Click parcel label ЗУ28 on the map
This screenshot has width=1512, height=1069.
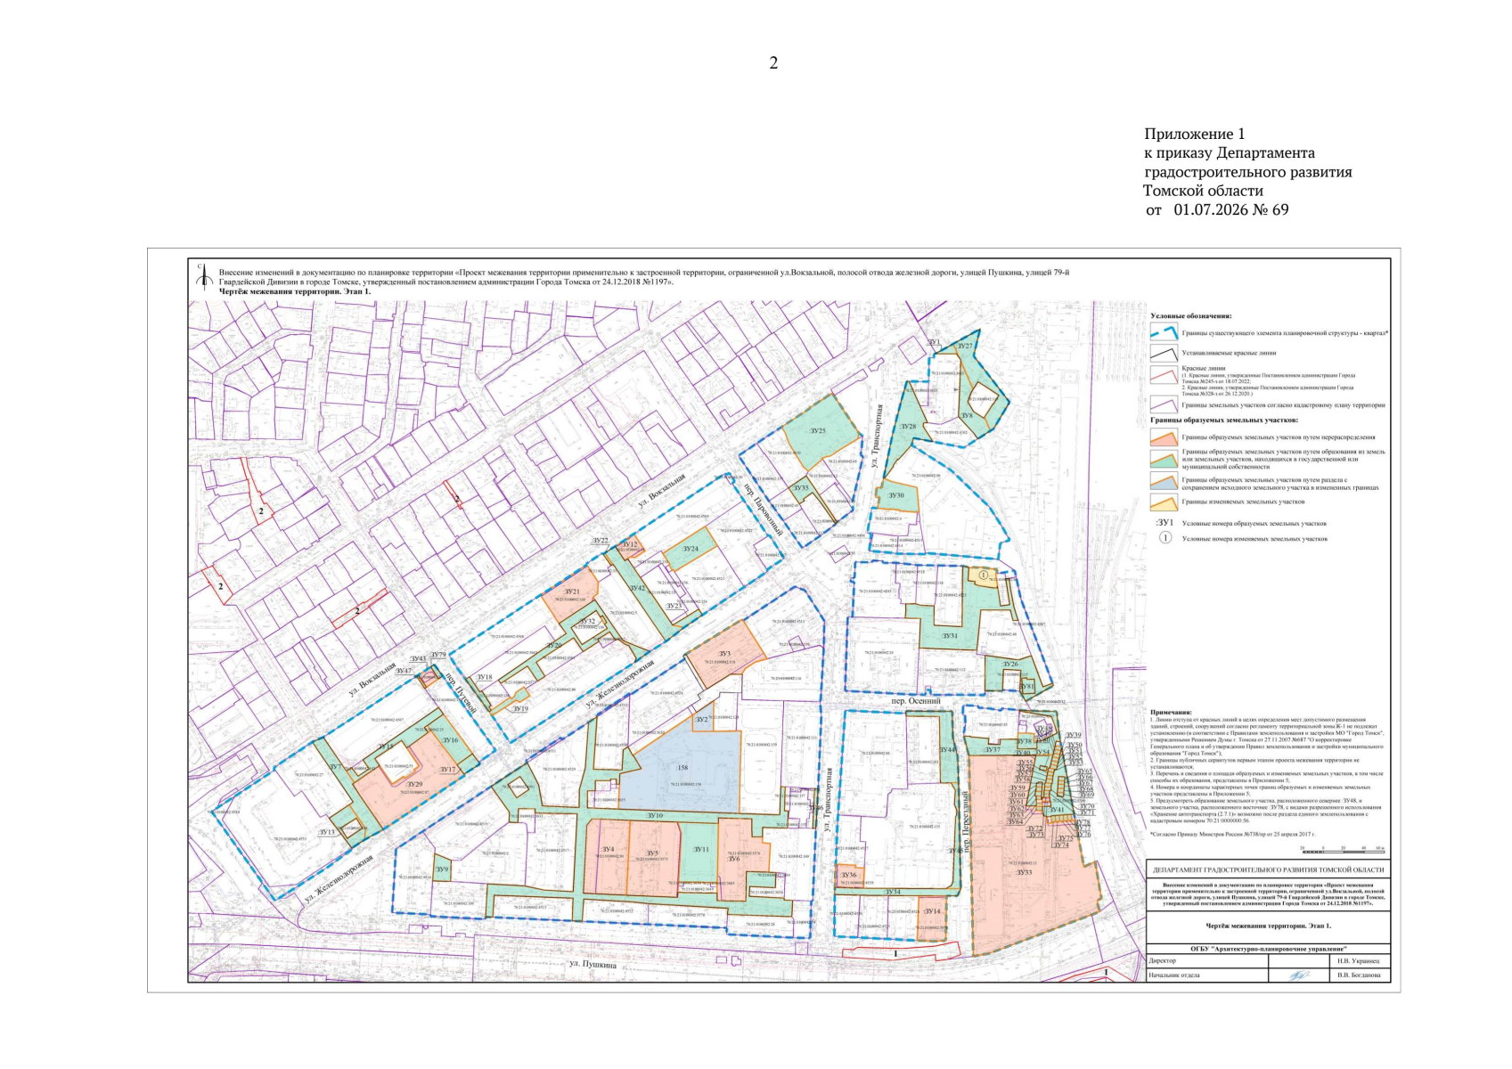908,427
